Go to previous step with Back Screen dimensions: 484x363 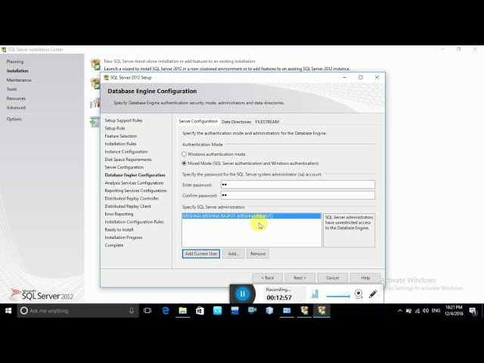click(x=267, y=278)
